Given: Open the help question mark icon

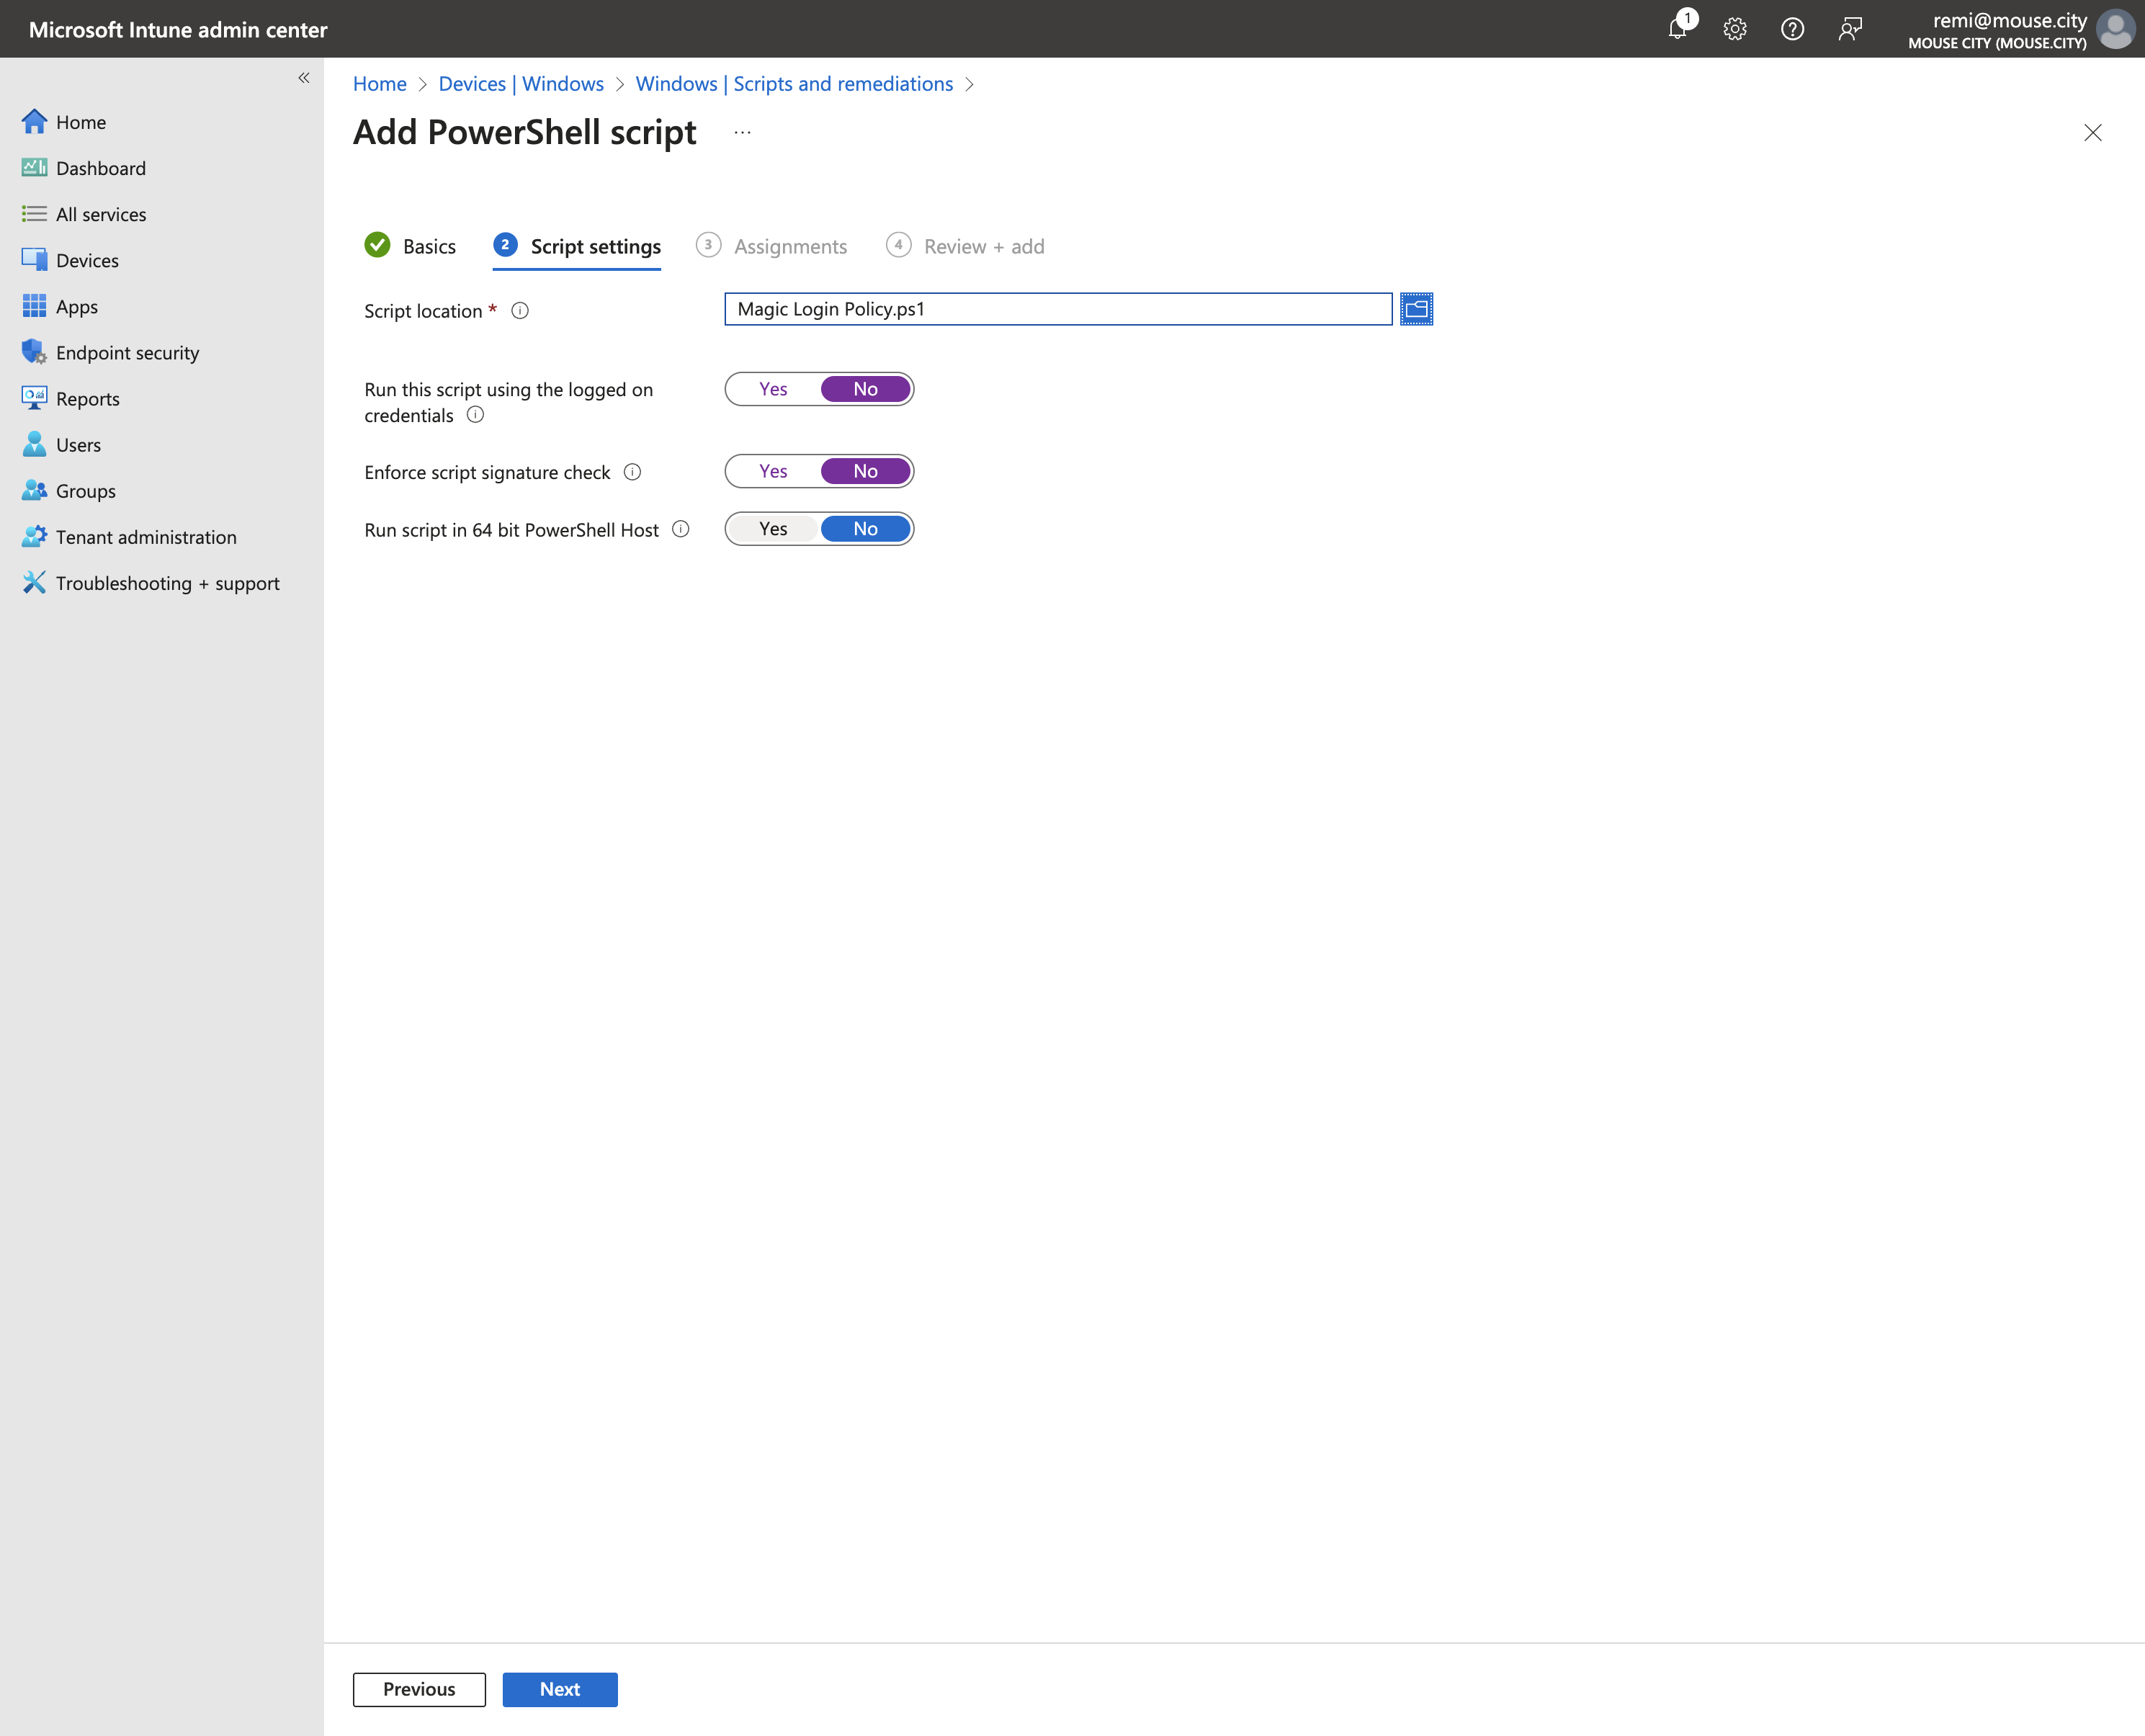Looking at the screenshot, I should [1792, 29].
